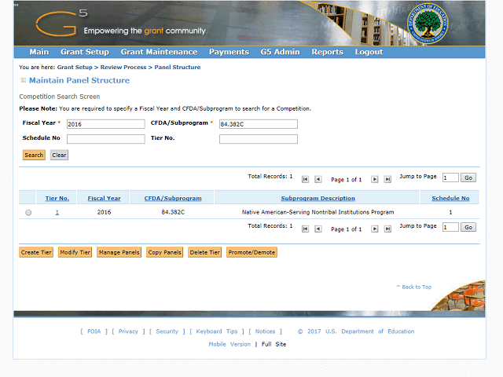Image resolution: width=503 pixels, height=377 pixels.
Task: Go to previous page in top pager
Action: pyautogui.click(x=318, y=179)
